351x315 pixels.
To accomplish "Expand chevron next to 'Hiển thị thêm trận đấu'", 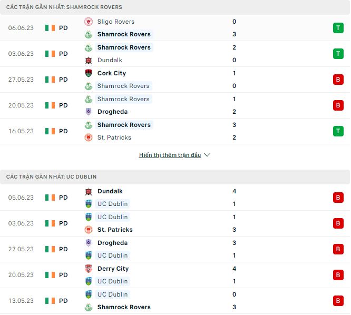I will coord(207,155).
